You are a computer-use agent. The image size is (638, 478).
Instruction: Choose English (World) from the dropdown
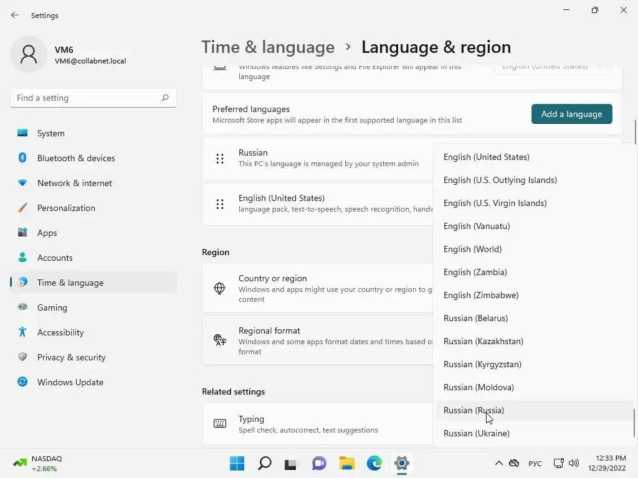533,249
